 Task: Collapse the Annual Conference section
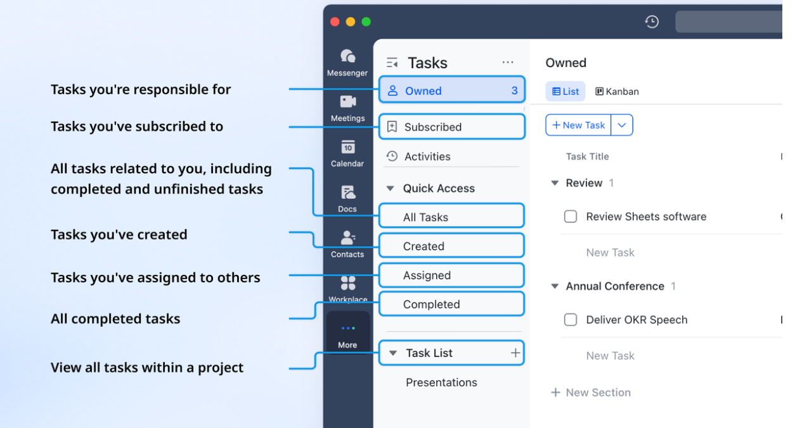click(x=555, y=286)
